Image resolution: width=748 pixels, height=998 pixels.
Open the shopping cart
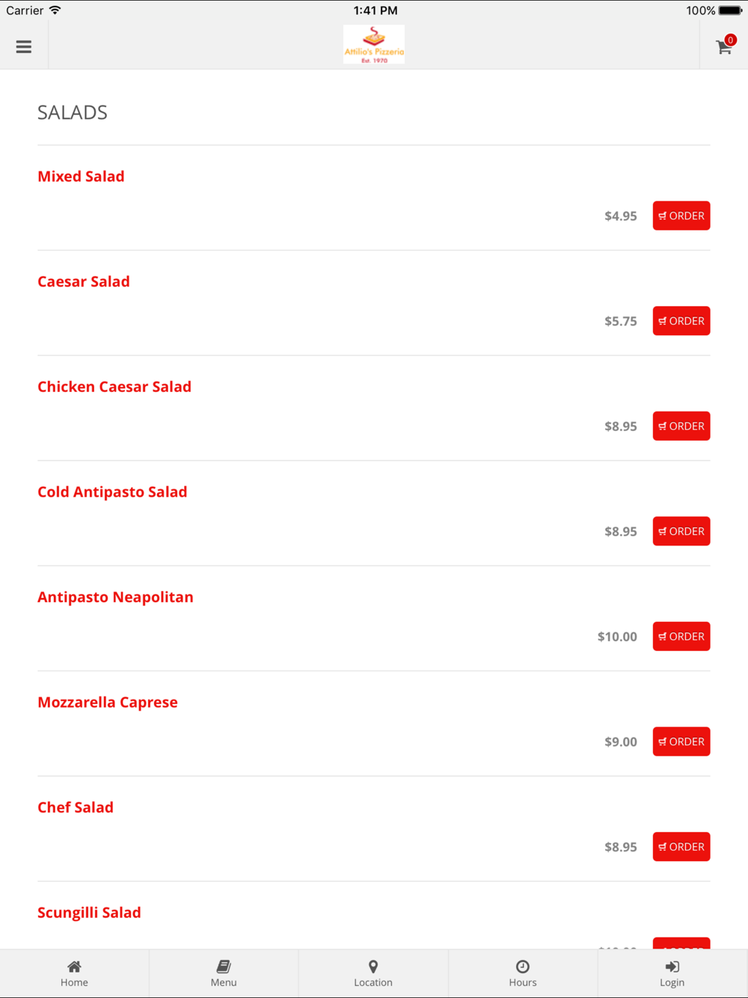point(723,48)
